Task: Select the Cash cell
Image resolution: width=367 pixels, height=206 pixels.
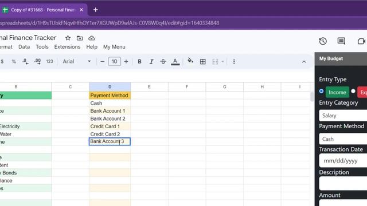Action: coord(110,103)
